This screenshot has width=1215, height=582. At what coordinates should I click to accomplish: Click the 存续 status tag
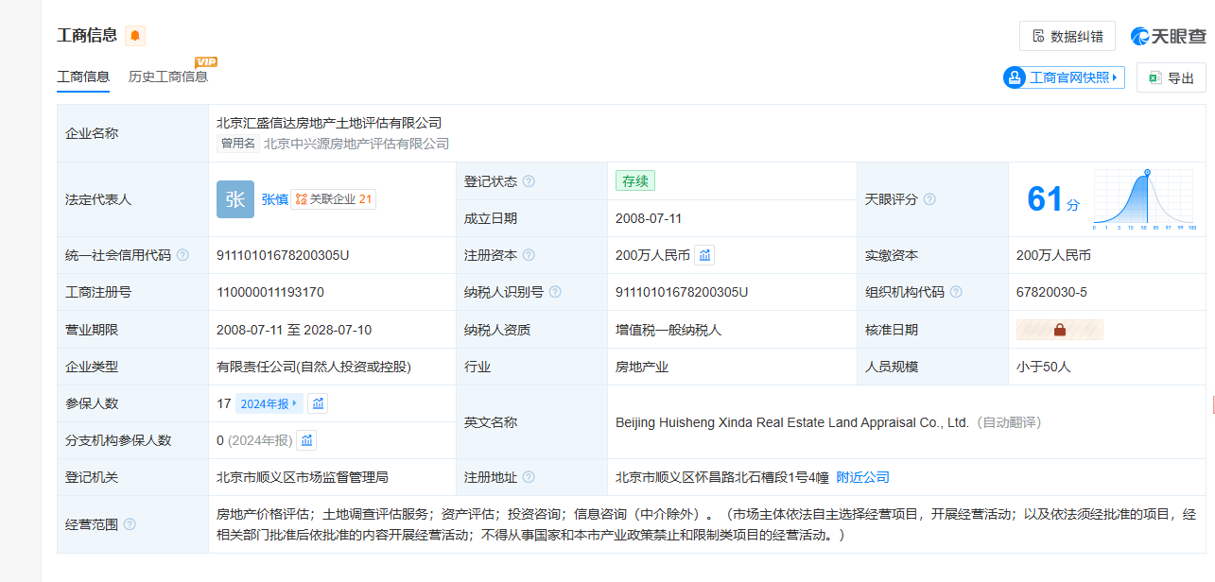point(634,180)
